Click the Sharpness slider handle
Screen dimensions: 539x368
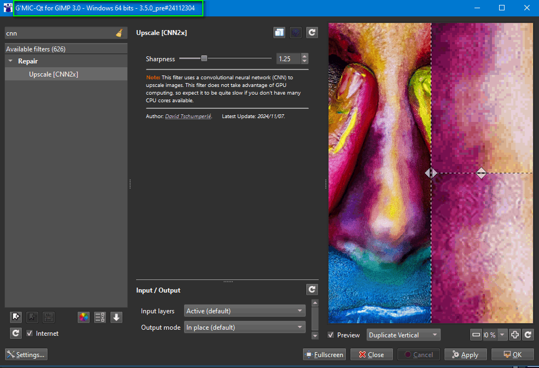(x=204, y=59)
